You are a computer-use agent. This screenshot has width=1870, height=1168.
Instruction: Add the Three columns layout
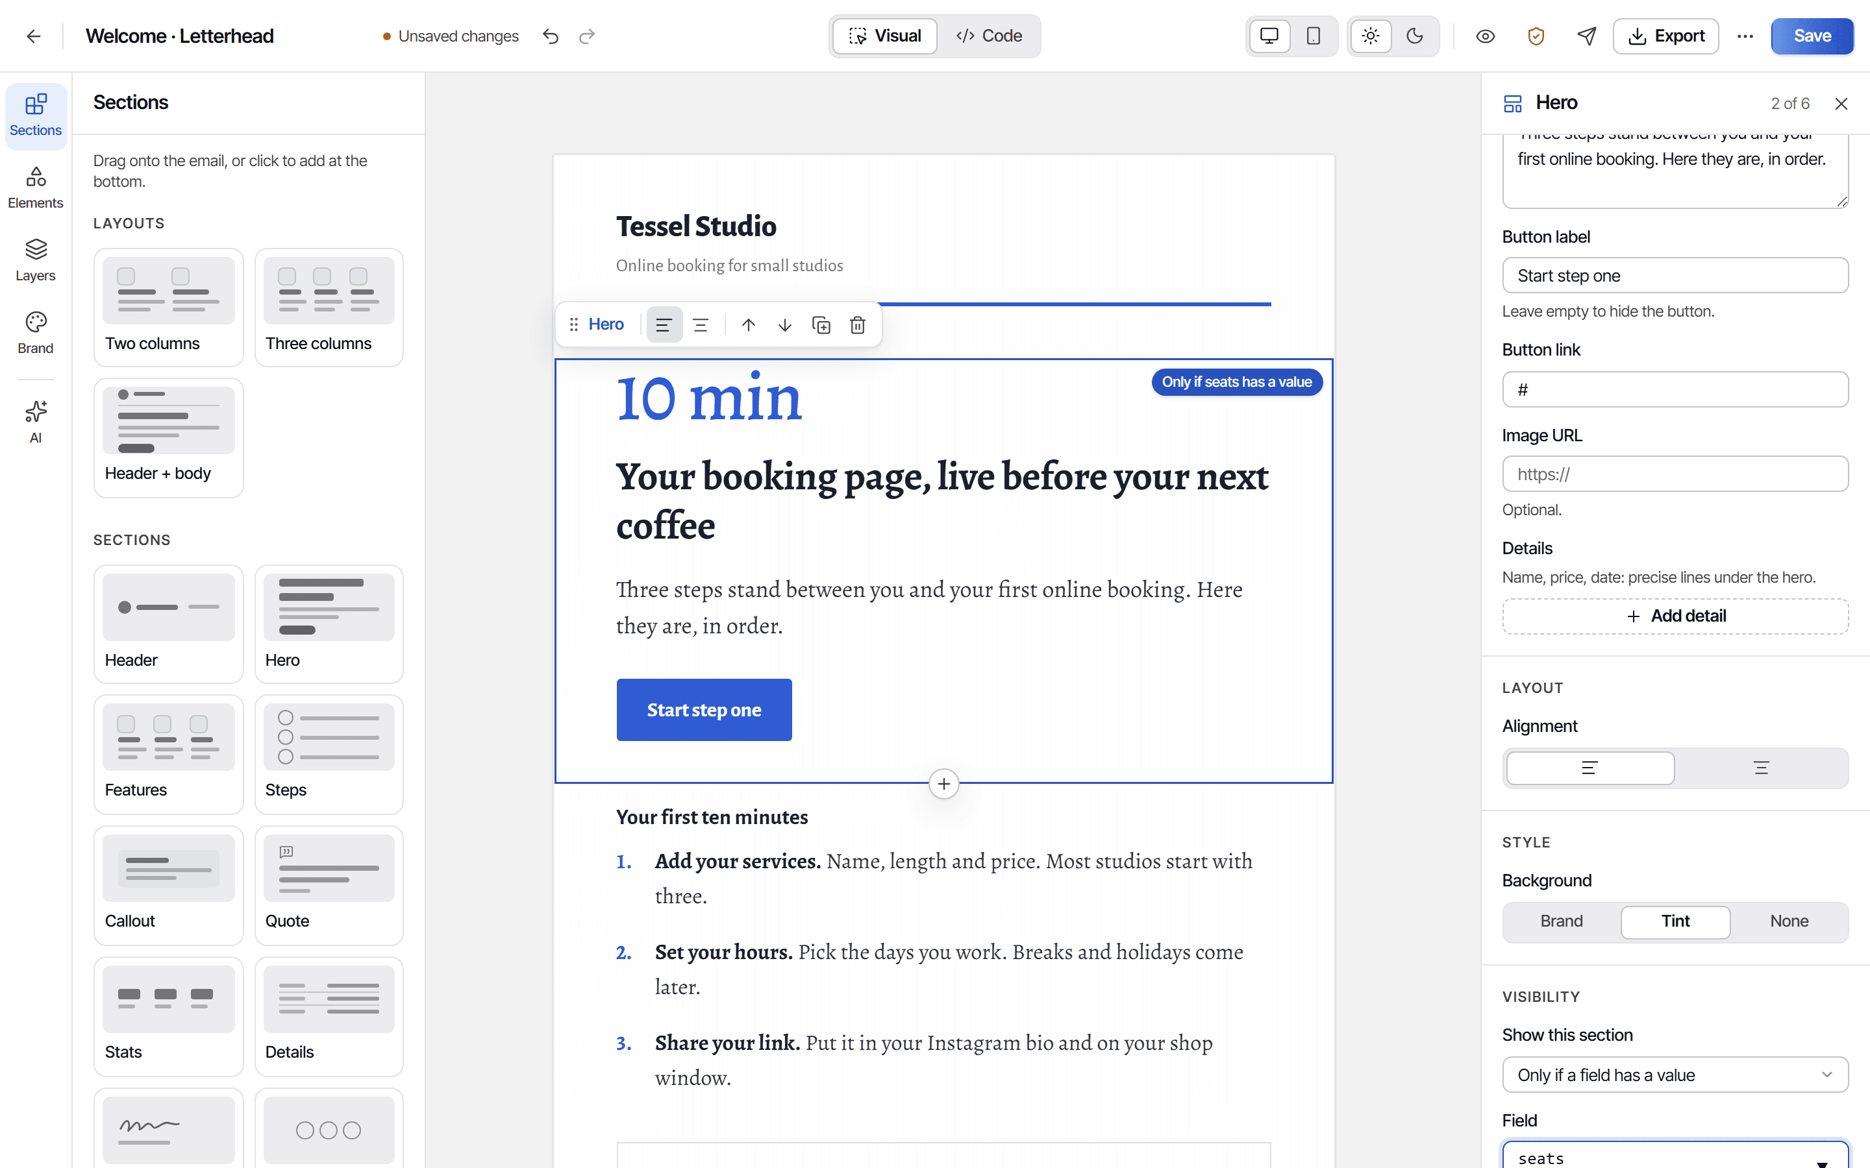pyautogui.click(x=329, y=307)
